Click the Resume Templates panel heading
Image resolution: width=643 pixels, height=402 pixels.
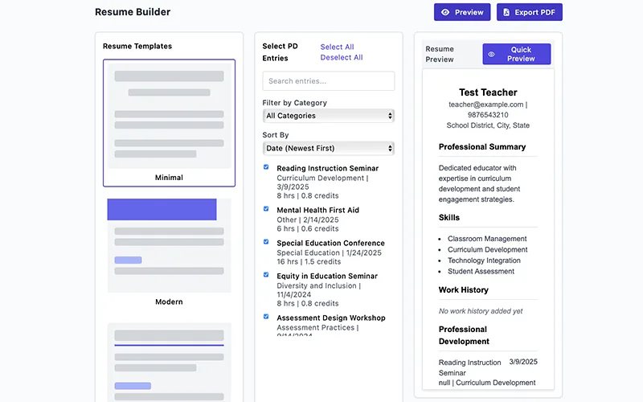pyautogui.click(x=137, y=47)
